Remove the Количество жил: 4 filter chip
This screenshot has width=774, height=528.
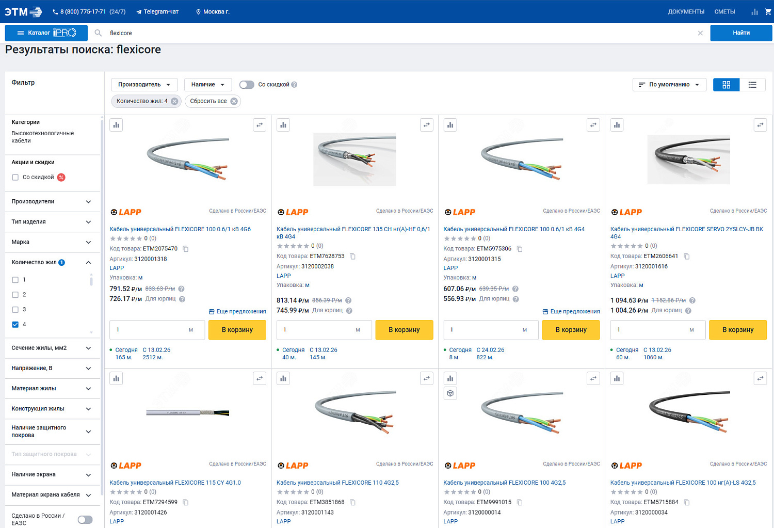click(x=174, y=101)
